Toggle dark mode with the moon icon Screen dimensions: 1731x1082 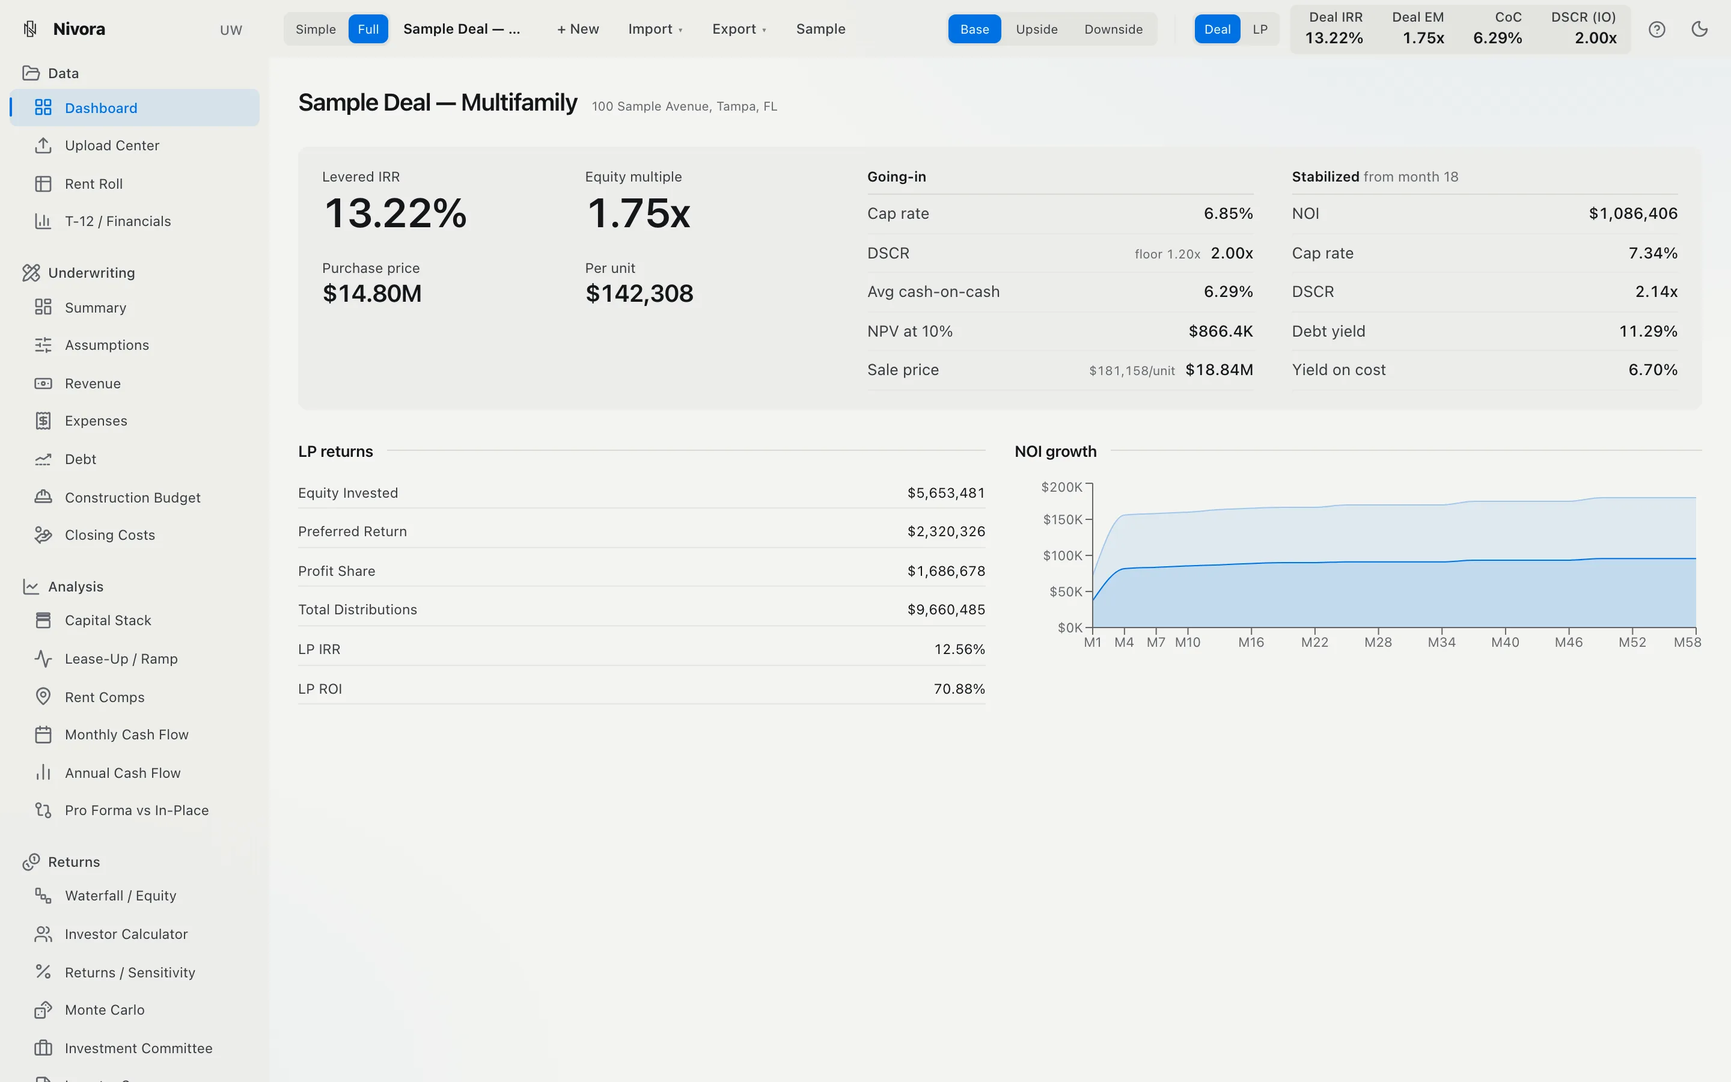[1700, 29]
